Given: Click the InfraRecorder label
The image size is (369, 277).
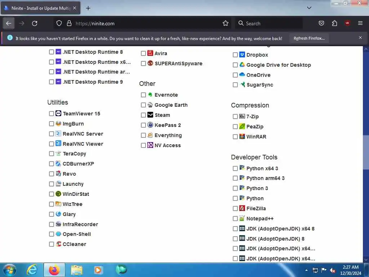Looking at the screenshot, I should pos(80,224).
